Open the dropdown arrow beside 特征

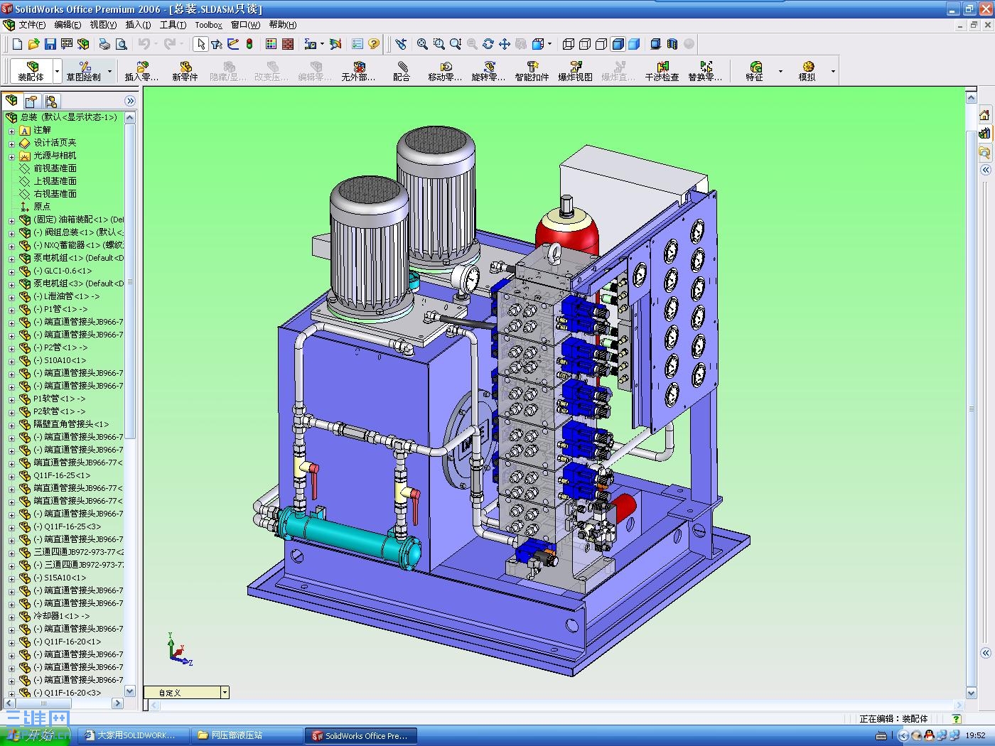(x=780, y=71)
